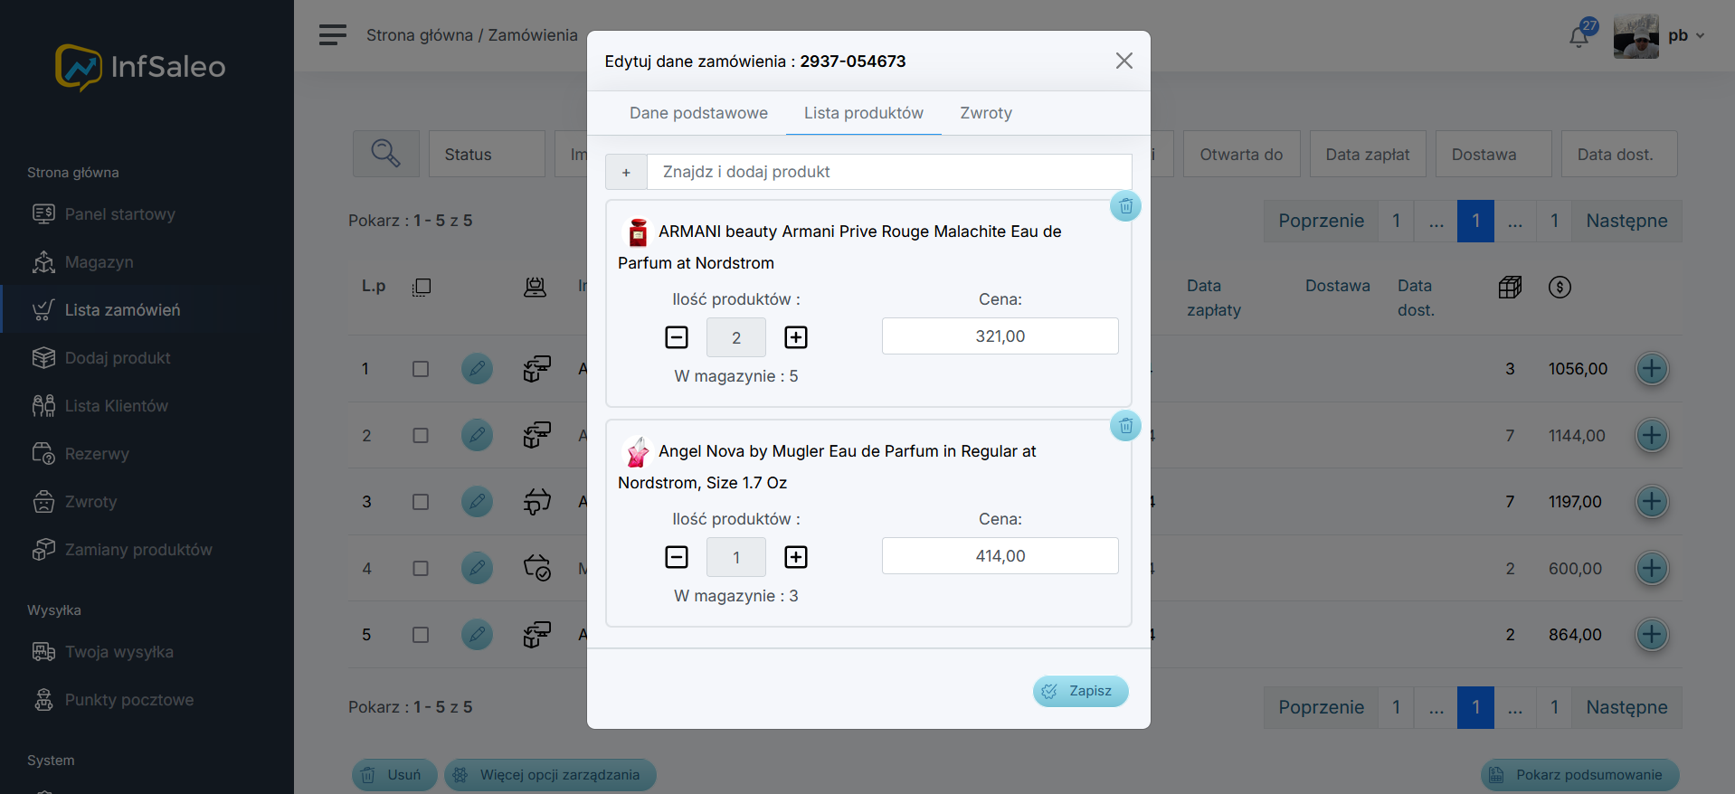
Task: Open the Dostawa filter
Action: click(x=1493, y=154)
